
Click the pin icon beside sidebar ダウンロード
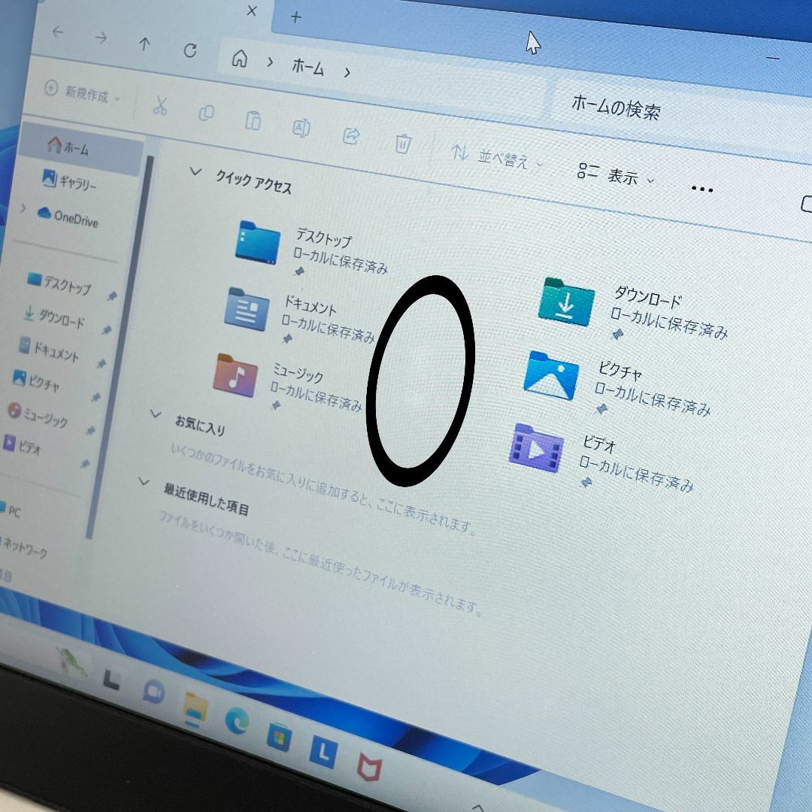107,330
